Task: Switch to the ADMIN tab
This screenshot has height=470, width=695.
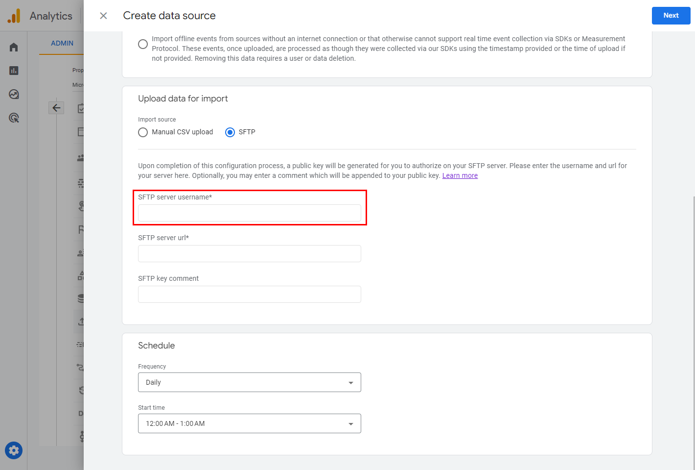Action: tap(62, 43)
